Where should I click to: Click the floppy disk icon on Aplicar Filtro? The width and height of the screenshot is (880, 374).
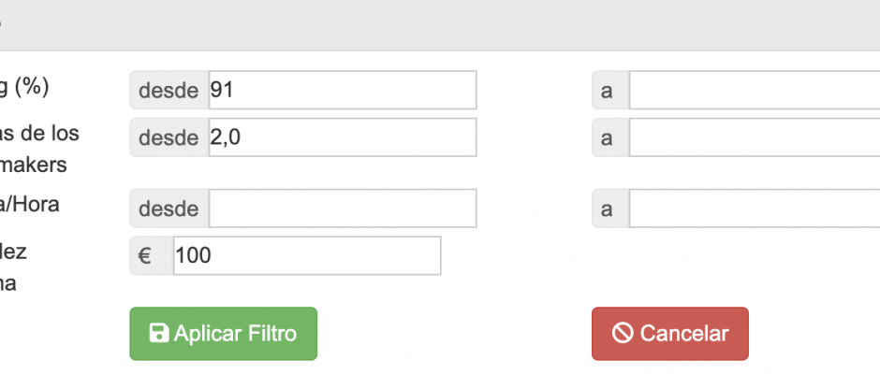[x=158, y=334]
